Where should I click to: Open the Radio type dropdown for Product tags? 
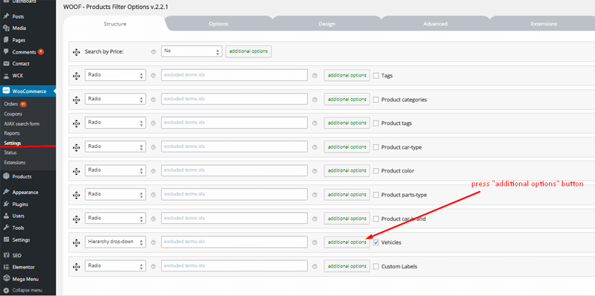click(115, 123)
